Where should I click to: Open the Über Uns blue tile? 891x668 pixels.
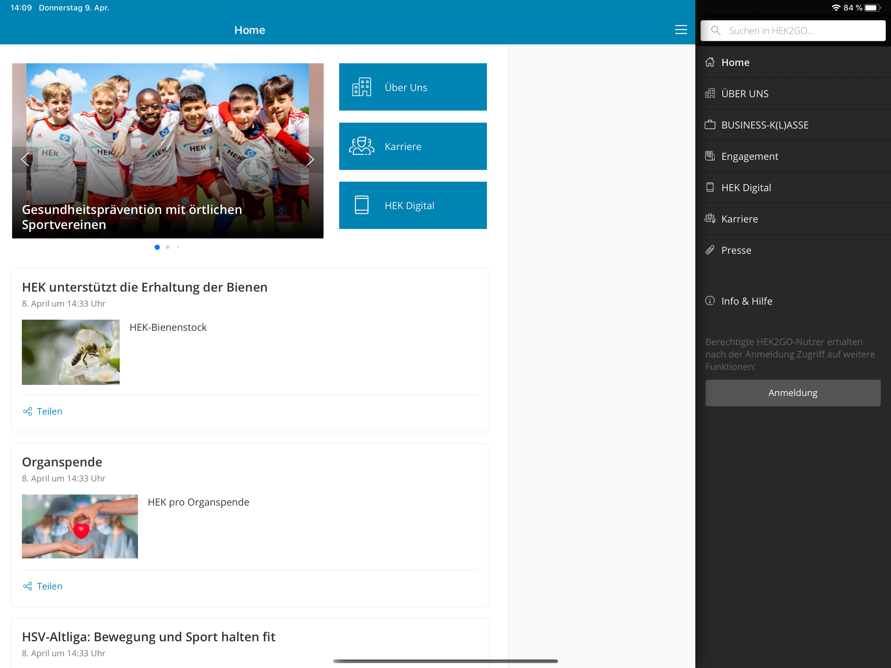413,87
